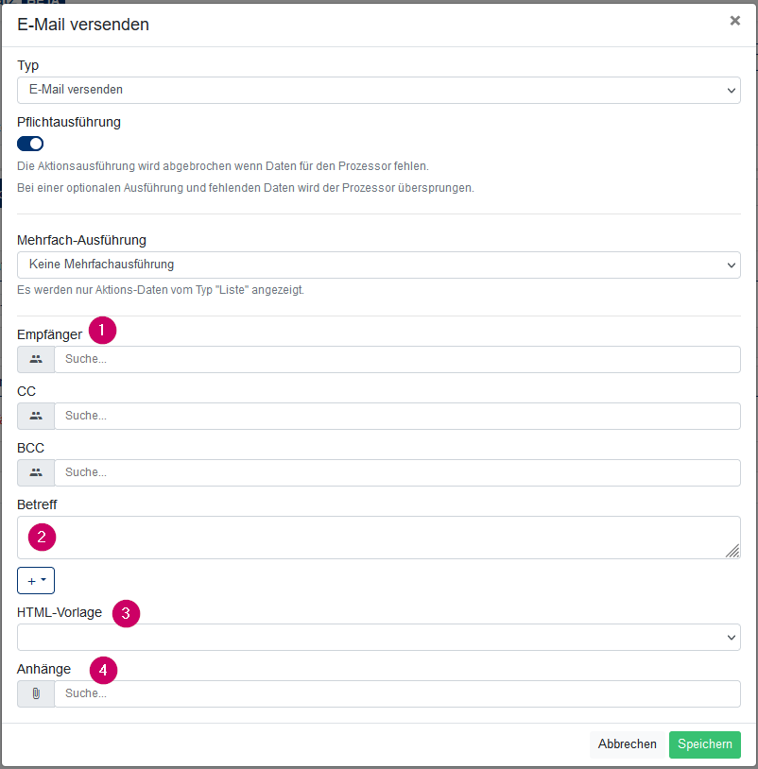Focus the Empfänger search field
This screenshot has height=769, width=758.
tap(397, 359)
